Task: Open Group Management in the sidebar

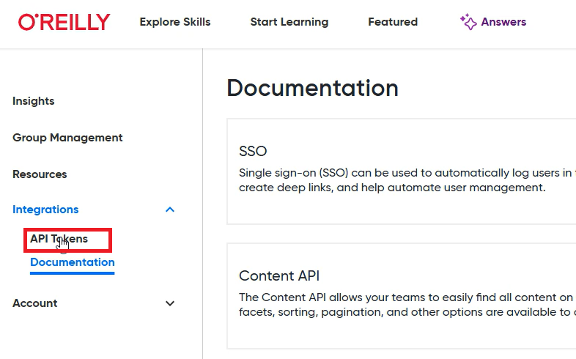Action: tap(67, 138)
